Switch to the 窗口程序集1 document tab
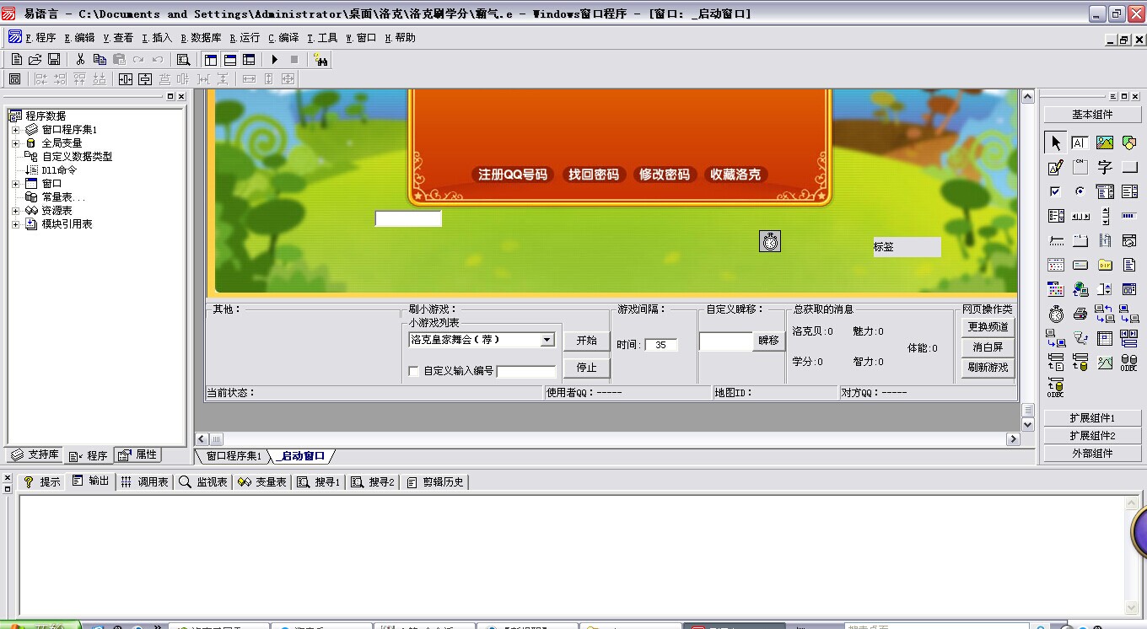The width and height of the screenshot is (1147, 629). (x=233, y=456)
